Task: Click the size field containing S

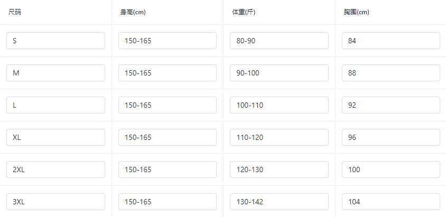Action: click(x=55, y=41)
